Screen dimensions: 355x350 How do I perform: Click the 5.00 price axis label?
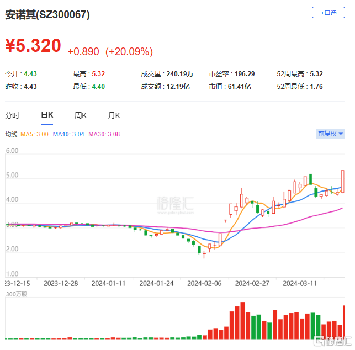click(x=12, y=175)
